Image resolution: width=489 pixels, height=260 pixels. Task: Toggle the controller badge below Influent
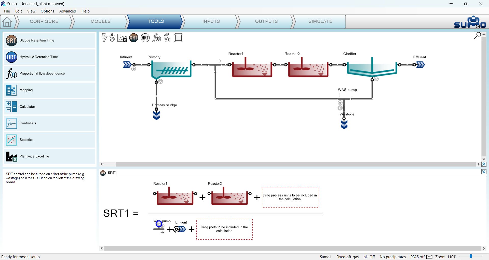pos(134,69)
